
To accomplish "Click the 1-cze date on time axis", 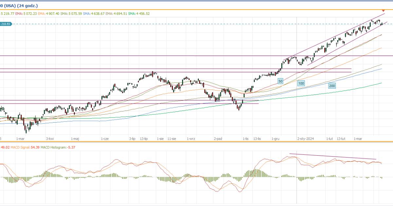I will click(x=105, y=139).
